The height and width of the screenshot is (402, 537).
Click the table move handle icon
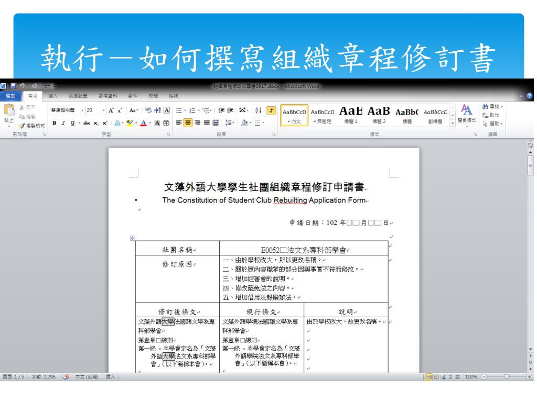point(133,238)
